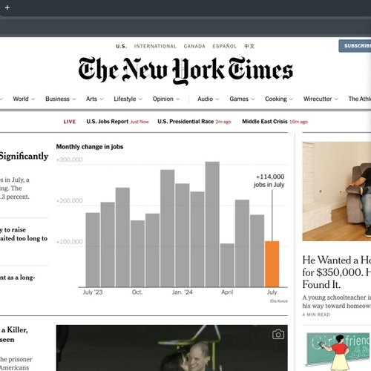Click the Oct. axis label

(x=137, y=292)
